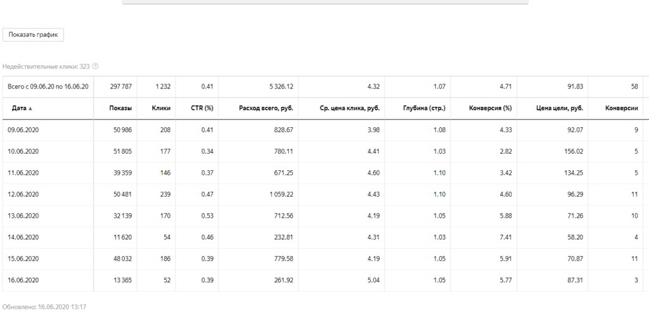649x312 pixels.
Task: Click the Конверсия (%) column header
Action: click(x=490, y=108)
